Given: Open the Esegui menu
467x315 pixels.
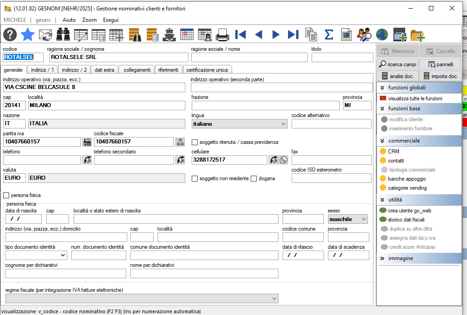Looking at the screenshot, I should [111, 20].
